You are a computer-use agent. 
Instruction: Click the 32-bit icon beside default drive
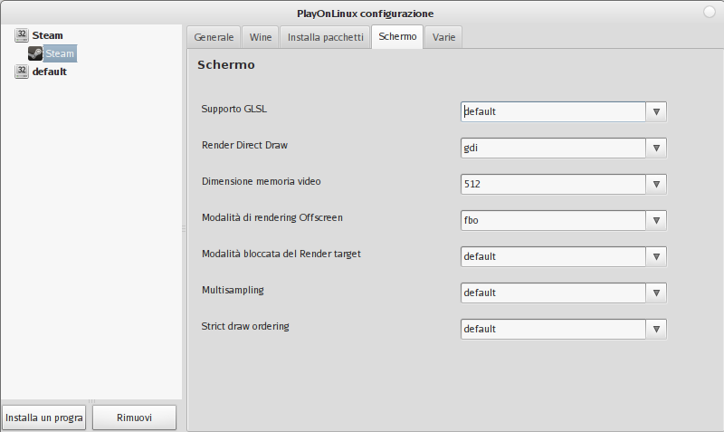tap(21, 72)
